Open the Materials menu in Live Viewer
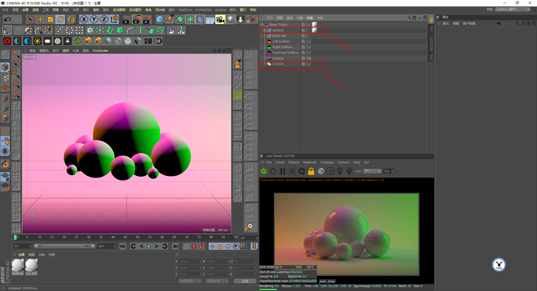This screenshot has height=291, width=537. (310, 162)
